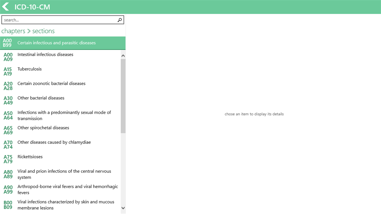Select Viral and prion infections of central nervous system
Viewport: 381px width, 214px height.
tap(60, 174)
